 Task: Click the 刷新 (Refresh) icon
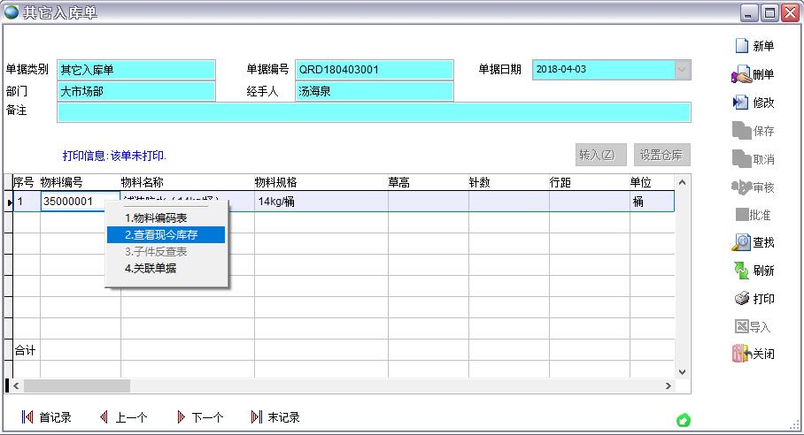(x=753, y=271)
